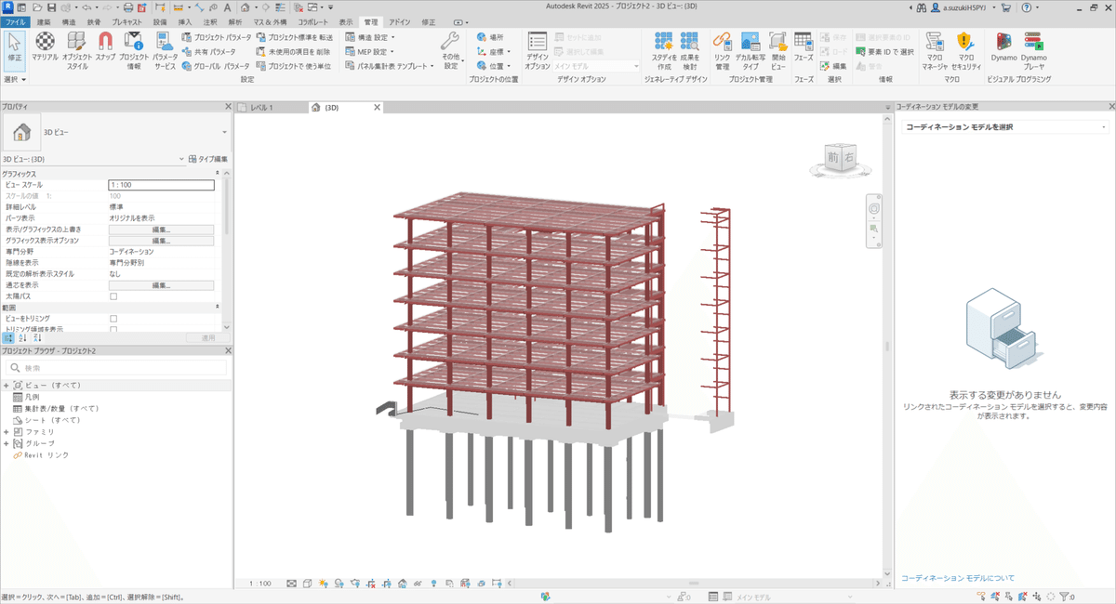
Task: Select 集計表/数量 (すべて) in Project Browser
Action: tap(61, 408)
